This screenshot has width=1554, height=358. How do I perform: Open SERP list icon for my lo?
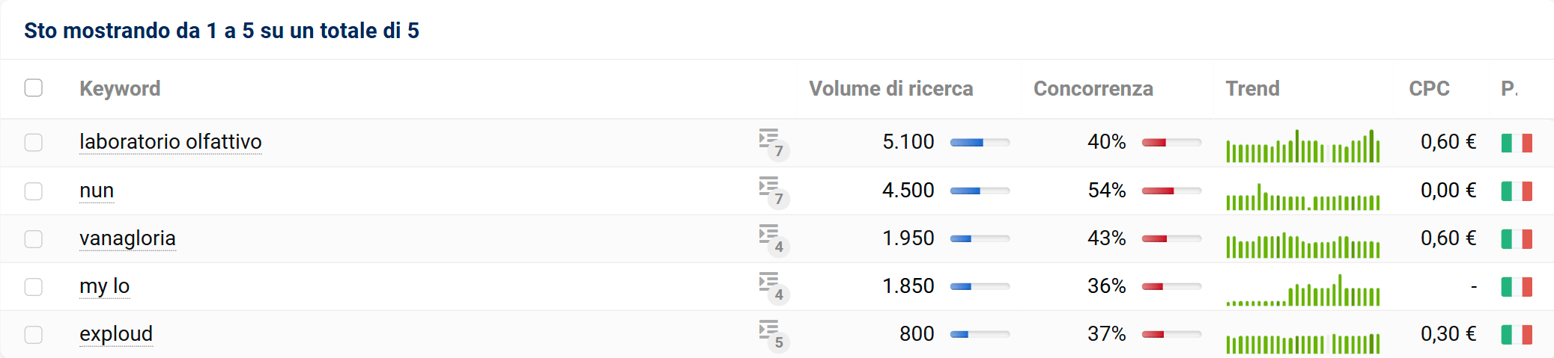pos(769,283)
